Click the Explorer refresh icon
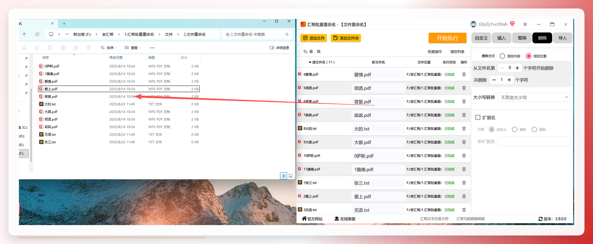 tap(37, 34)
